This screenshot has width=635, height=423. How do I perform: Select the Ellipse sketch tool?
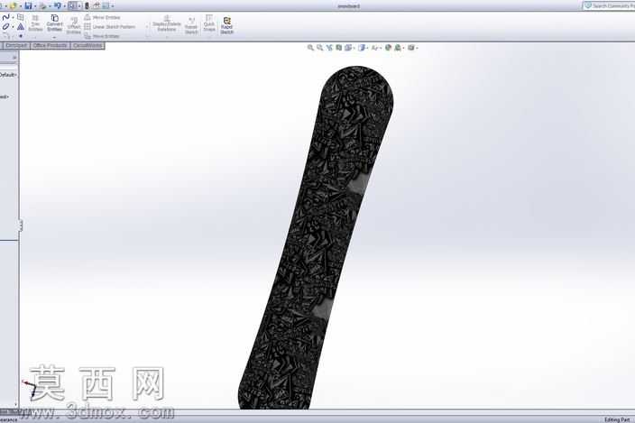click(x=5, y=27)
